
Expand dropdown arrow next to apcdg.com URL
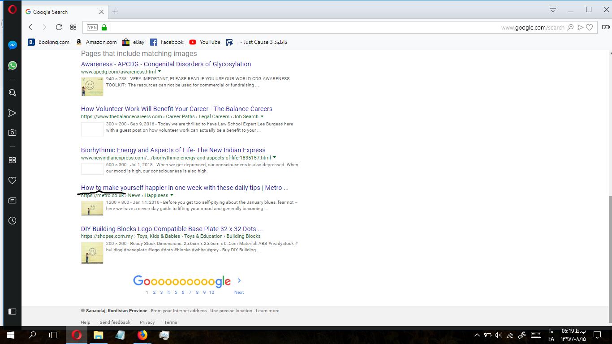tap(159, 72)
